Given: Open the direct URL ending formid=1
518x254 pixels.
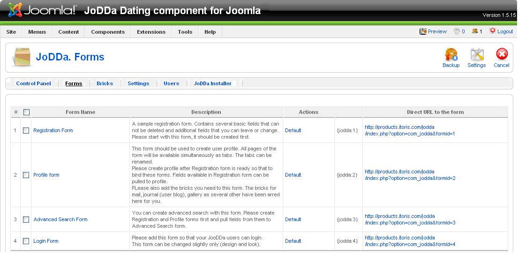Looking at the screenshot, I should click(410, 130).
